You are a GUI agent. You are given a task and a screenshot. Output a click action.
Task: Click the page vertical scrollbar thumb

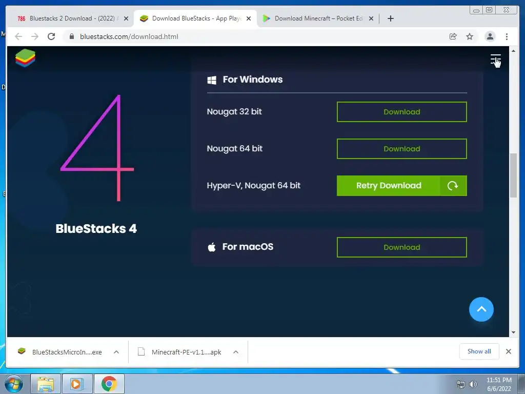[513, 175]
